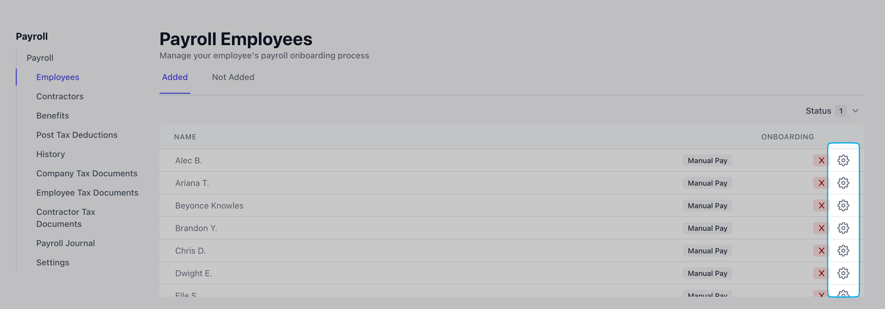The height and width of the screenshot is (309, 885).
Task: Open settings gear for Alec B.
Action: [843, 160]
